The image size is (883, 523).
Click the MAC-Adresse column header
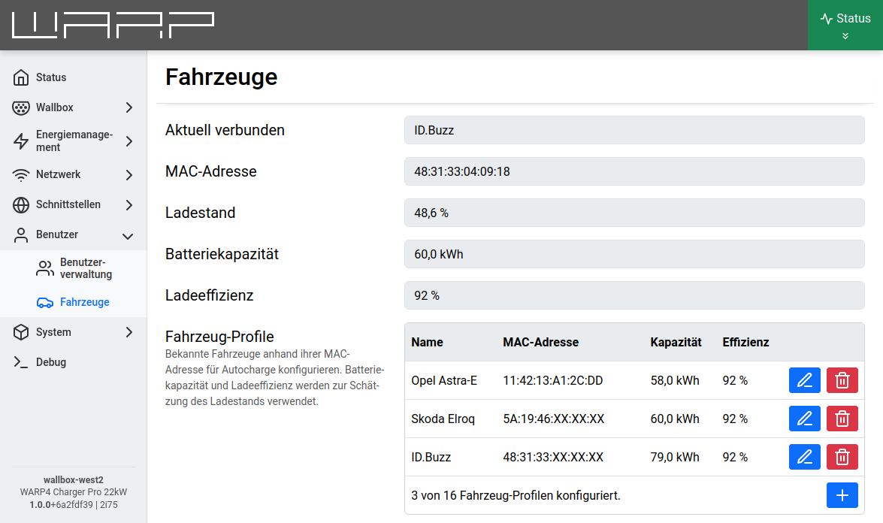[x=540, y=343]
